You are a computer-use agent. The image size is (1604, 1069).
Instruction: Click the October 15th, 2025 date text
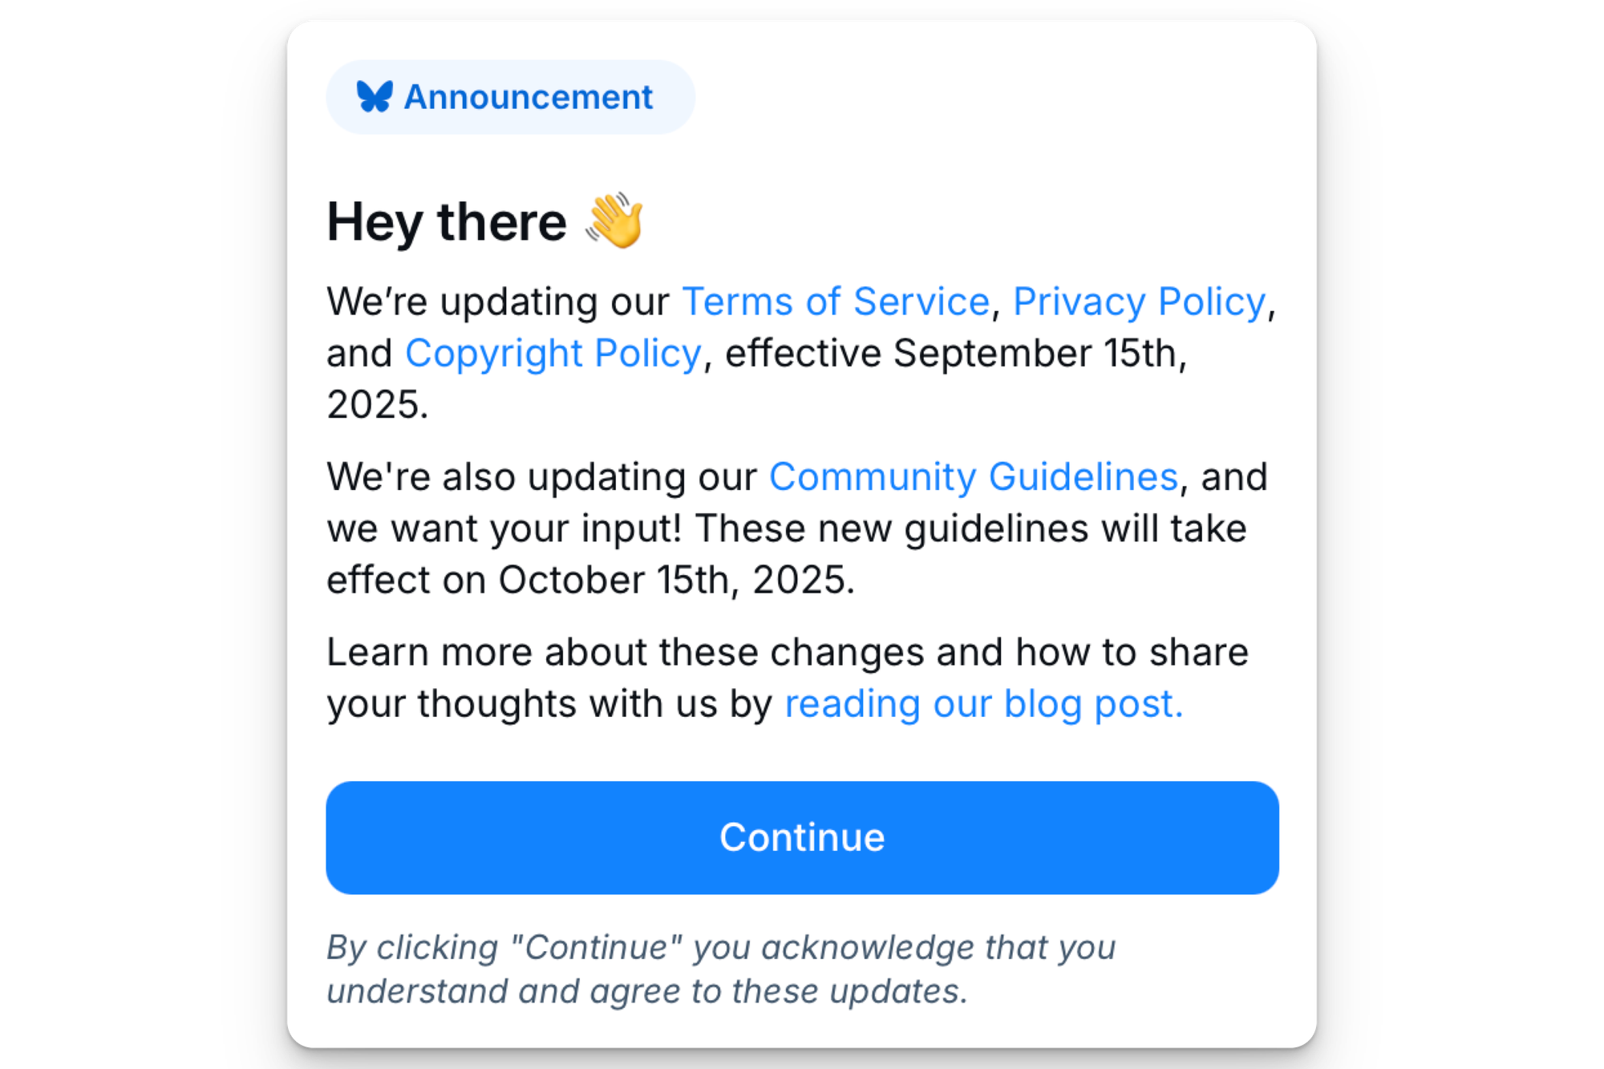click(677, 580)
